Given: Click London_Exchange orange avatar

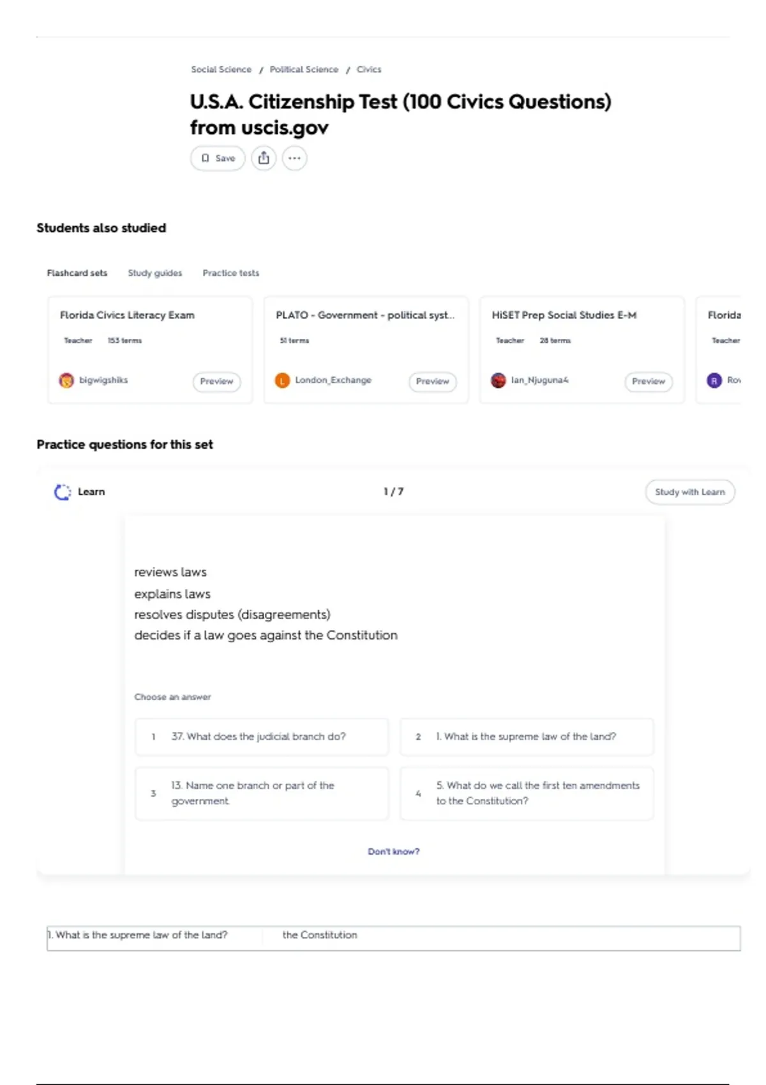Looking at the screenshot, I should (282, 380).
